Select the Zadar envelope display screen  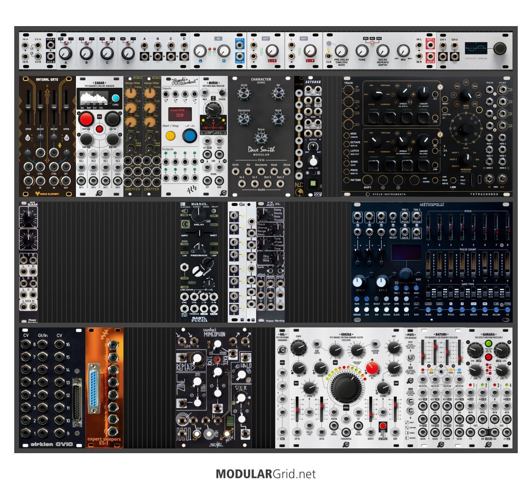tap(94, 97)
